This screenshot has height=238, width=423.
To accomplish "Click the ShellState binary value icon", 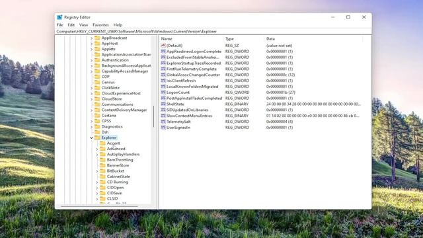I will point(163,104).
